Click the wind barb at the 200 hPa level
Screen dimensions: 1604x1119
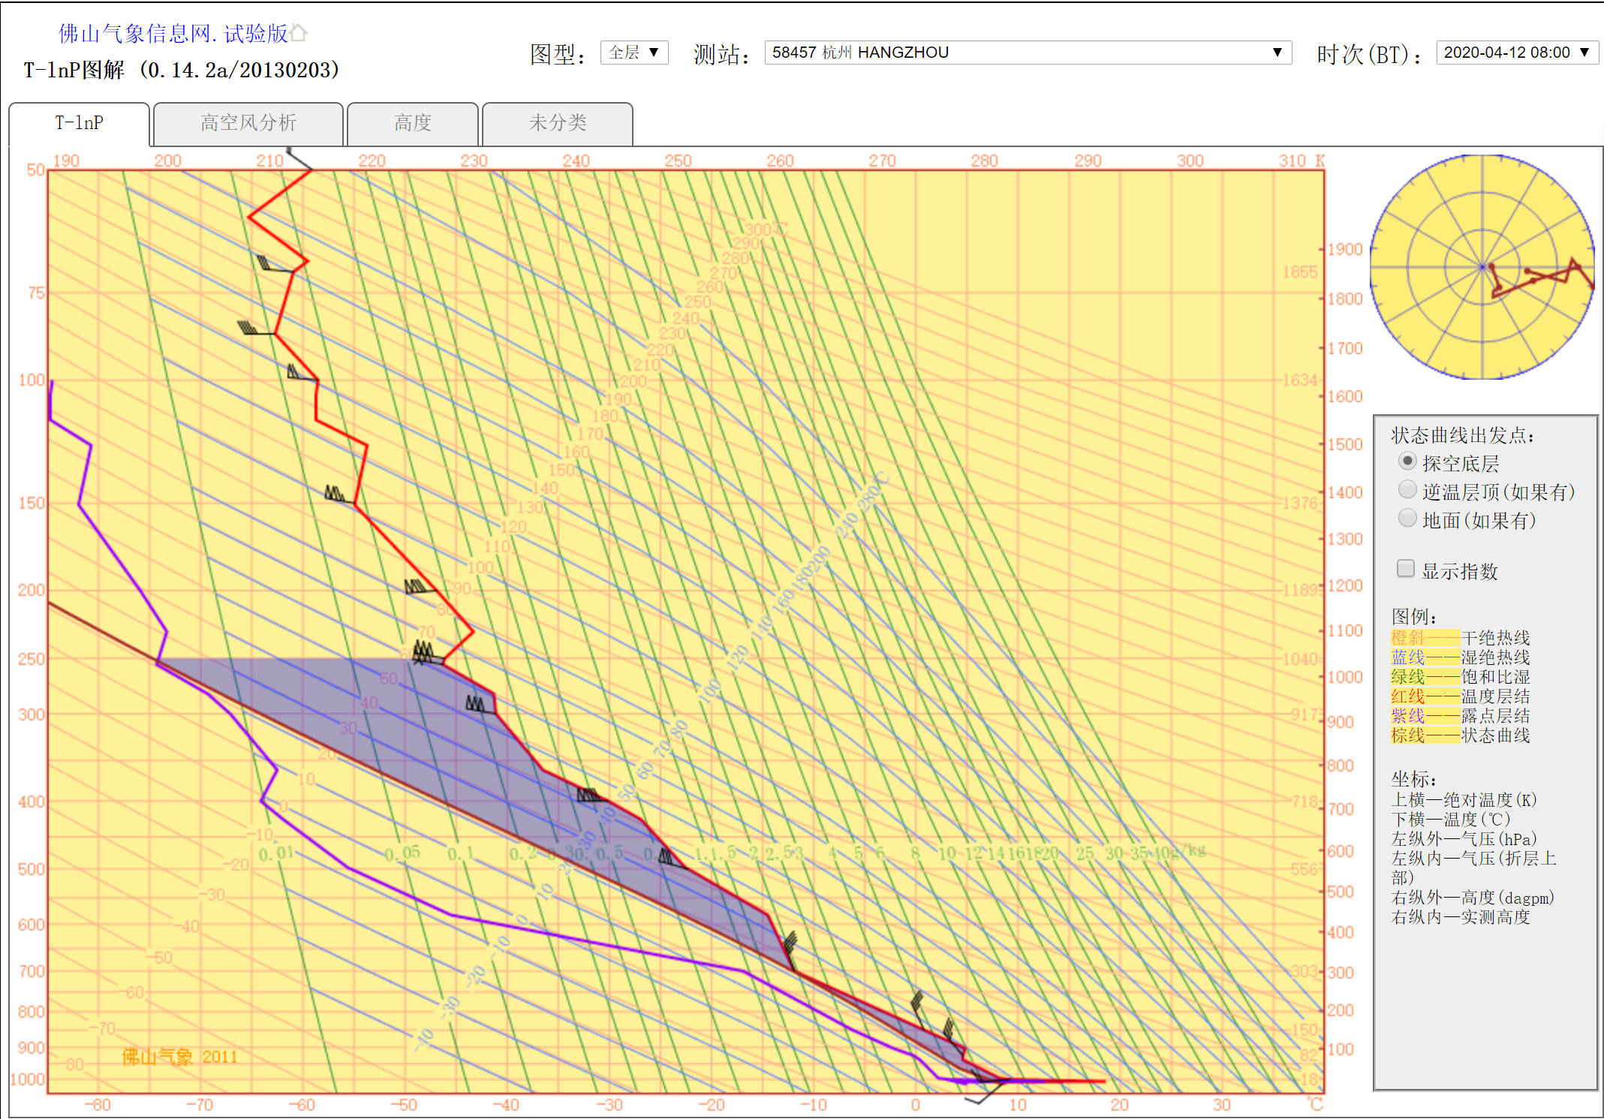pyautogui.click(x=417, y=586)
